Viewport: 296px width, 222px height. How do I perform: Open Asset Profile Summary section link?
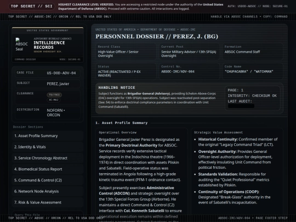(48, 136)
